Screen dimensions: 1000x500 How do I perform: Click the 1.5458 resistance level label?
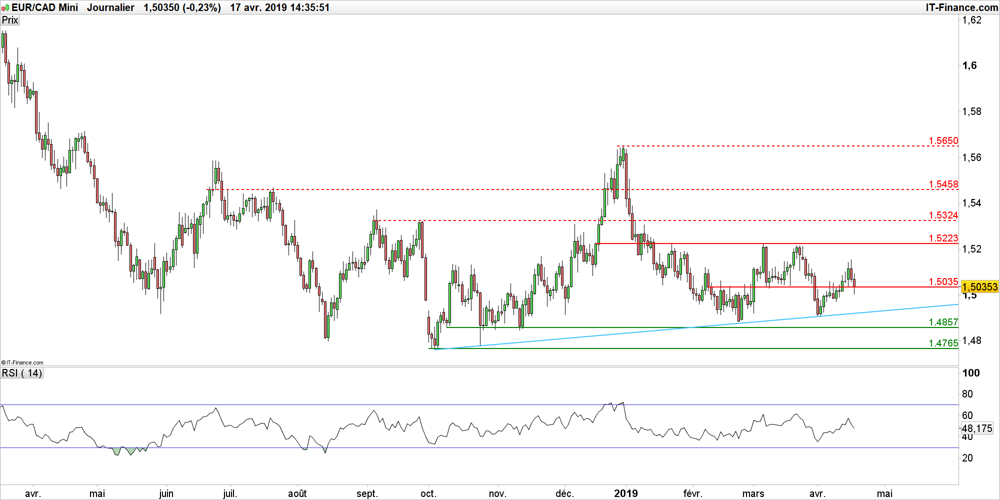943,184
